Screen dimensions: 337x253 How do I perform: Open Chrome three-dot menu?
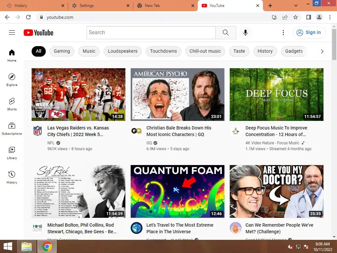tap(330, 17)
